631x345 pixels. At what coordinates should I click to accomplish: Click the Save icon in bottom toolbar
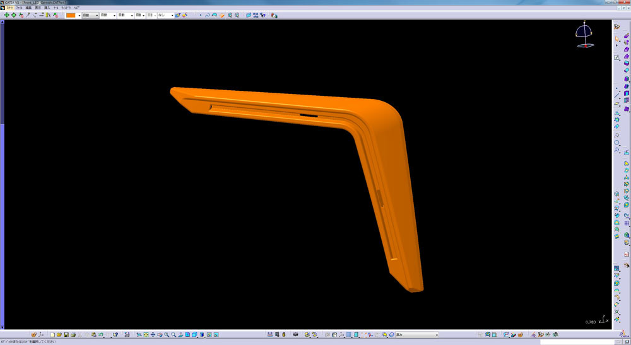click(x=66, y=334)
